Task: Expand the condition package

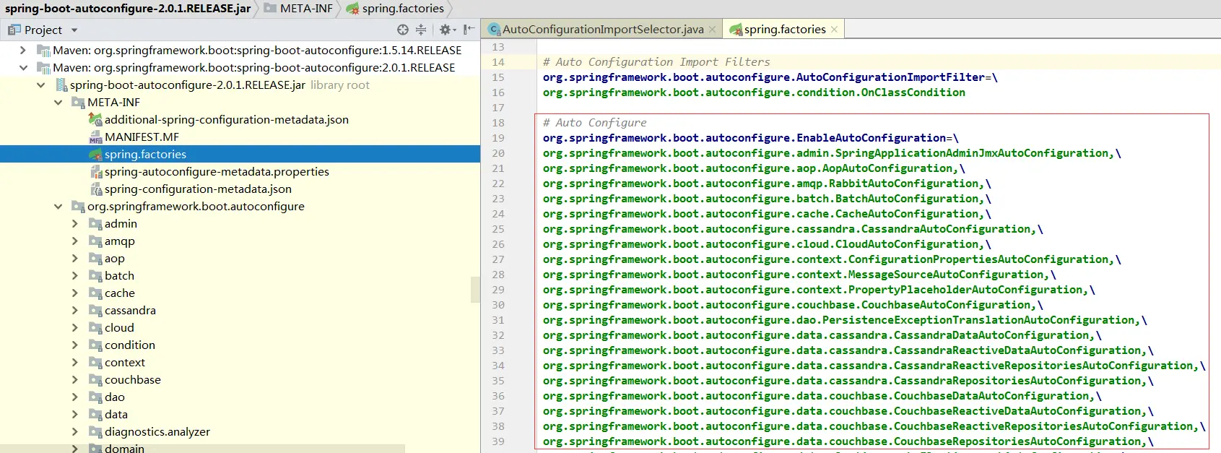Action: [x=75, y=345]
